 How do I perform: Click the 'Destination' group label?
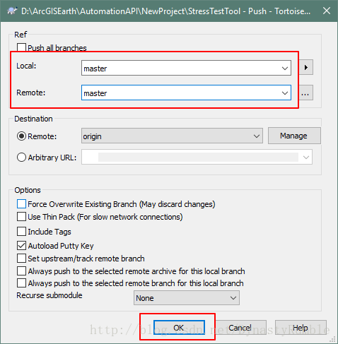[33, 119]
